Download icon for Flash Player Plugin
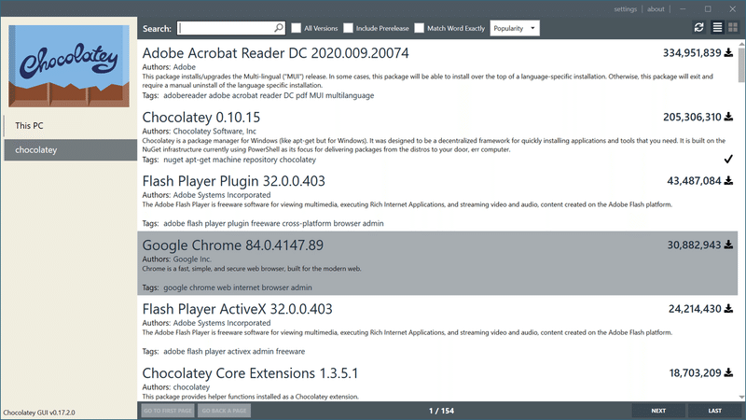The width and height of the screenshot is (746, 420). pyautogui.click(x=728, y=181)
